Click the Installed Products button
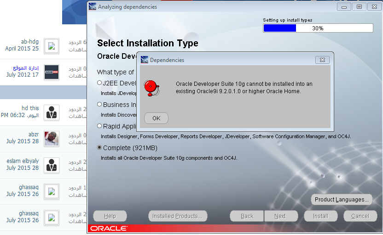The height and width of the screenshot is (235, 383). (178, 216)
